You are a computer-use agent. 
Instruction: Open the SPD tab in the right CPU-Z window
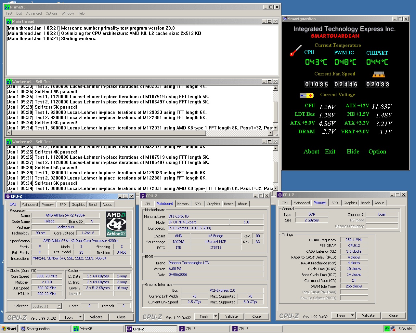click(x=334, y=203)
